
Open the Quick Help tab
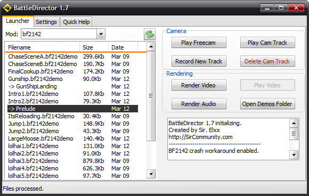pyautogui.click(x=76, y=22)
